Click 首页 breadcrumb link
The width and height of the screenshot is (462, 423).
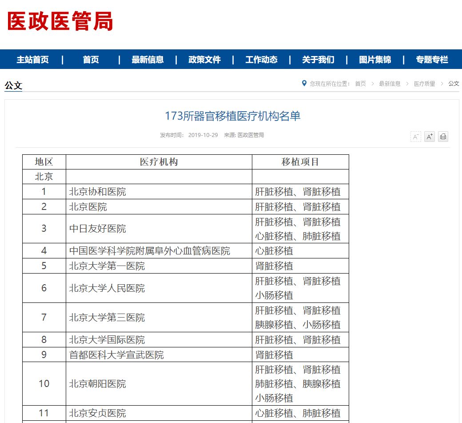(360, 84)
